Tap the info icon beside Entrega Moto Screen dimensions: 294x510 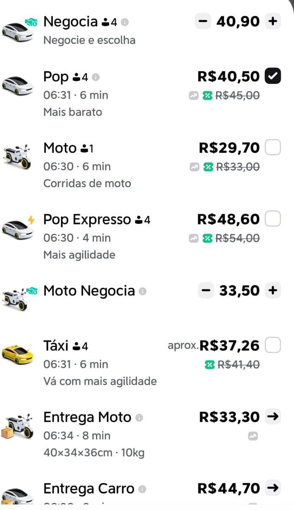(139, 418)
